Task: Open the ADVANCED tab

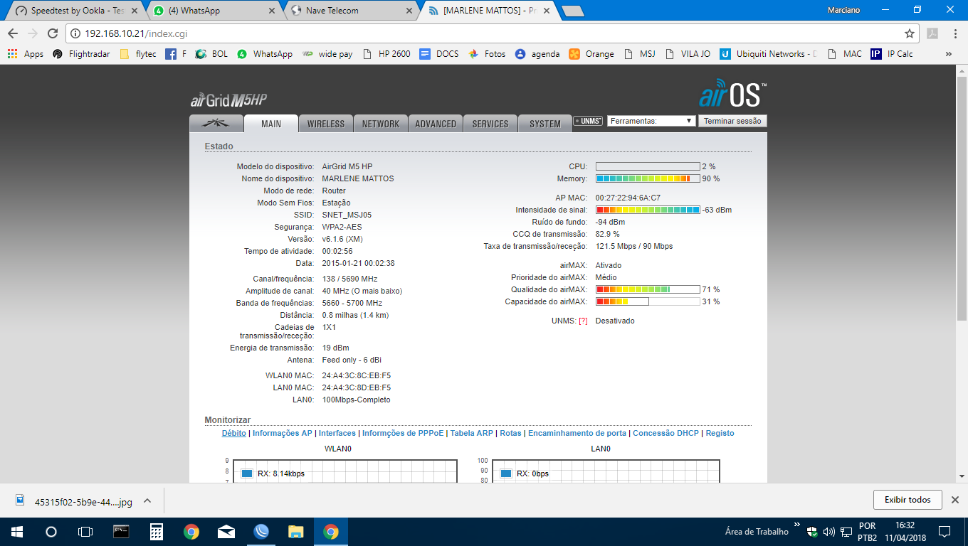Action: 436,124
